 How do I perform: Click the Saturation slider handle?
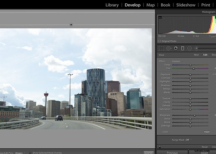190,109
